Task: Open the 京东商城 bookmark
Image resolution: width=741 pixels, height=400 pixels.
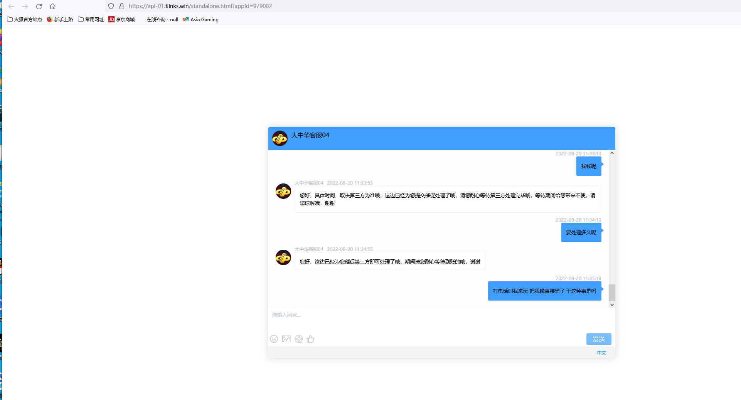Action: (x=122, y=19)
